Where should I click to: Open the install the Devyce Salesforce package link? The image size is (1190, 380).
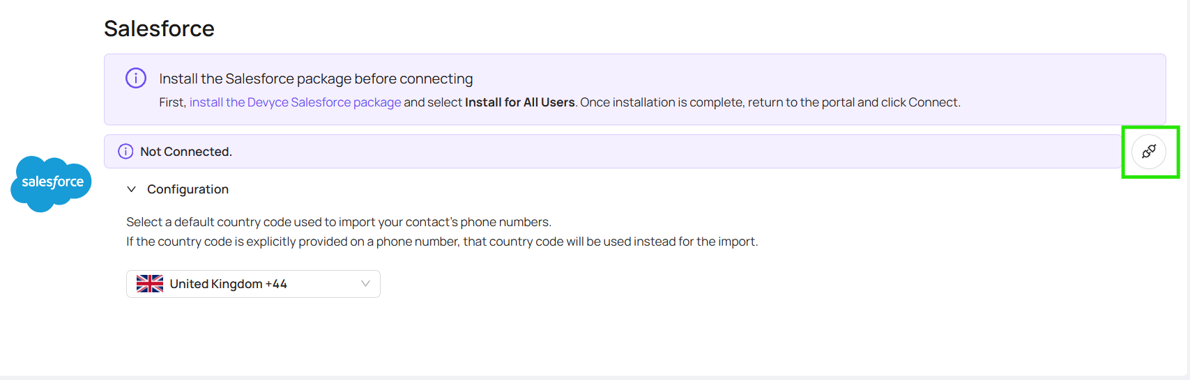click(x=296, y=102)
